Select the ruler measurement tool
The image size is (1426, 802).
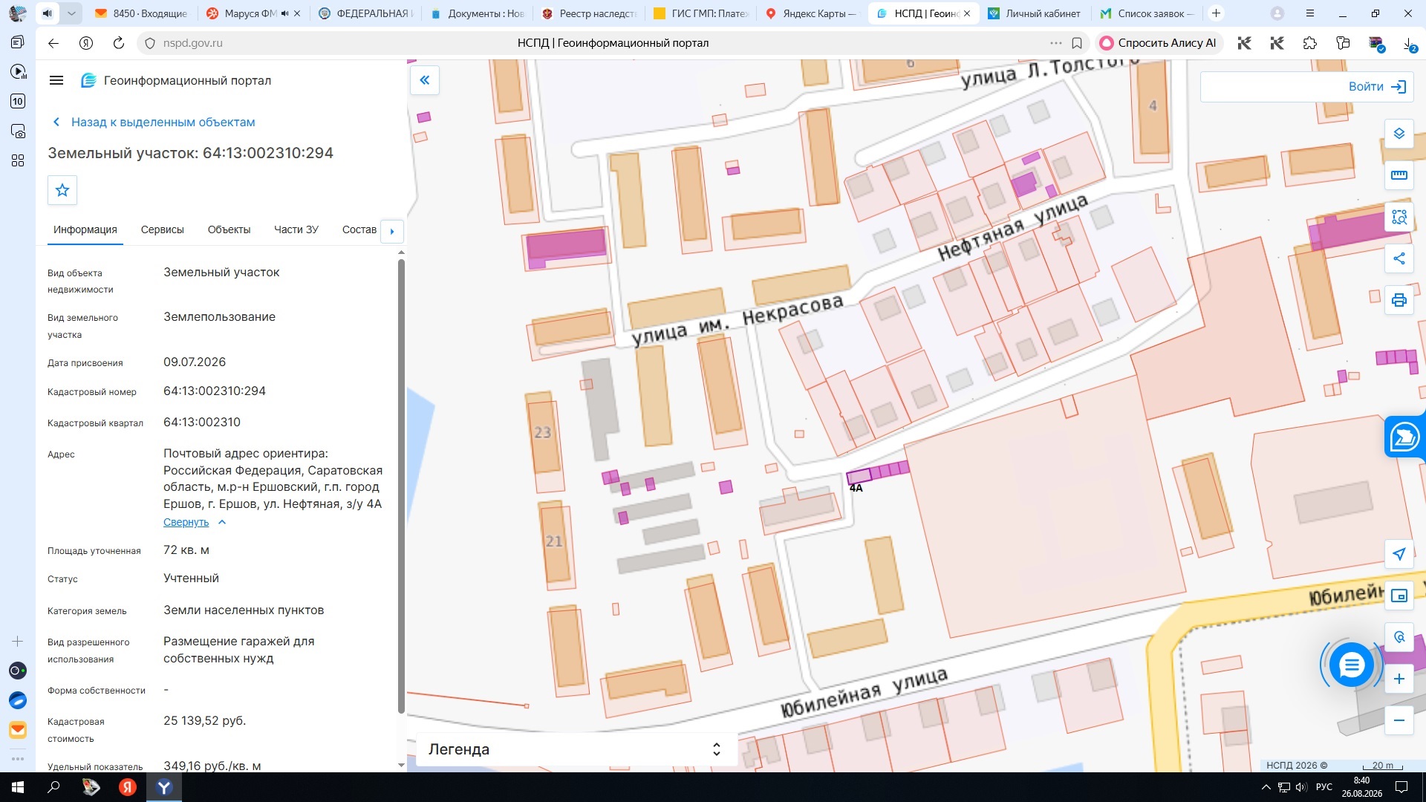click(x=1399, y=175)
